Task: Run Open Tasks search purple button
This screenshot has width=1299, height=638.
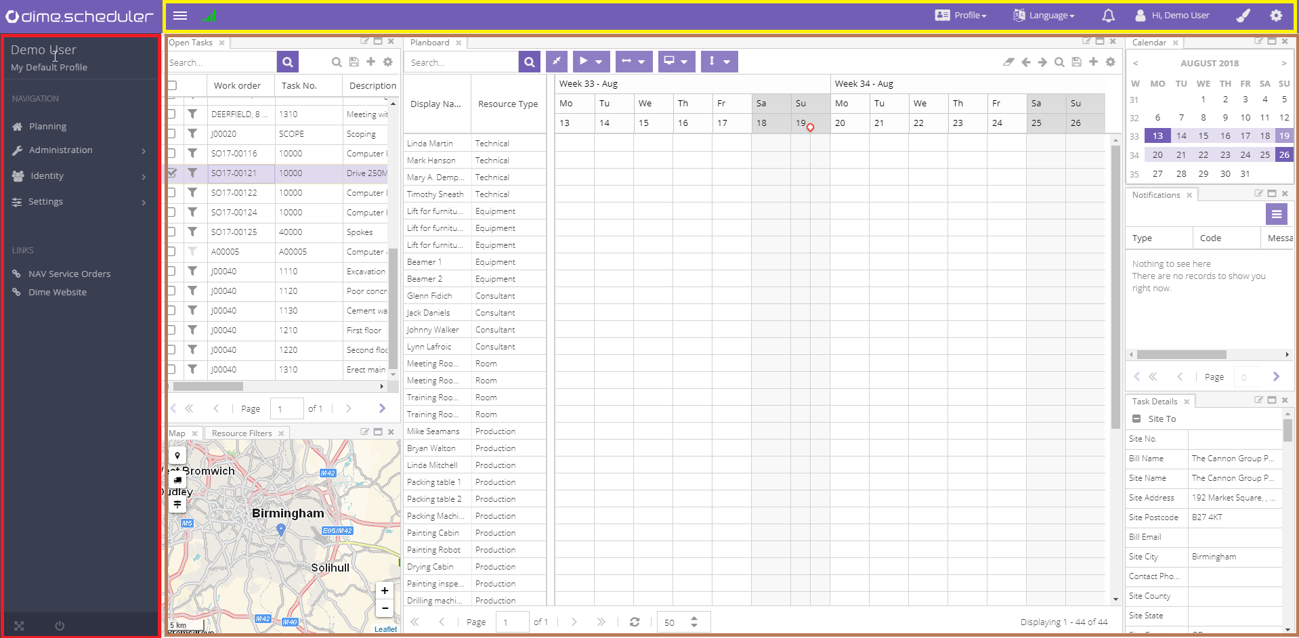Action: (x=287, y=62)
